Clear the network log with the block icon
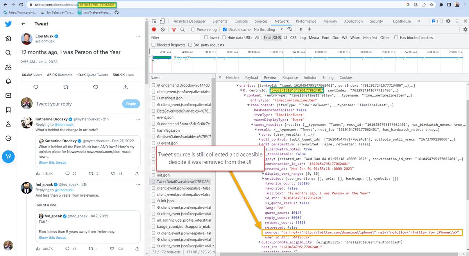This screenshot has width=469, height=256. coord(162,29)
